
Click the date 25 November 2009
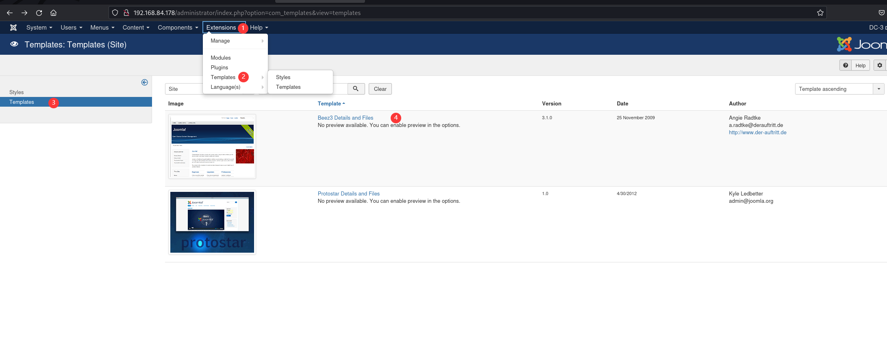click(x=636, y=118)
